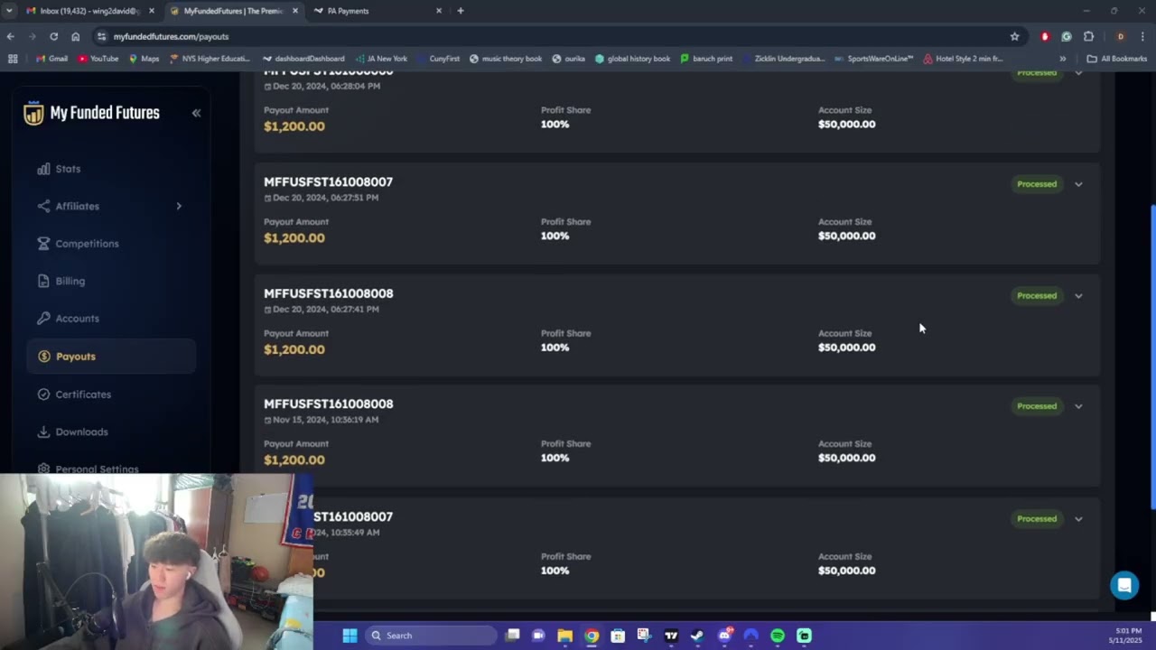This screenshot has height=650, width=1156.
Task: Open File Explorer from the taskbar
Action: [564, 636]
